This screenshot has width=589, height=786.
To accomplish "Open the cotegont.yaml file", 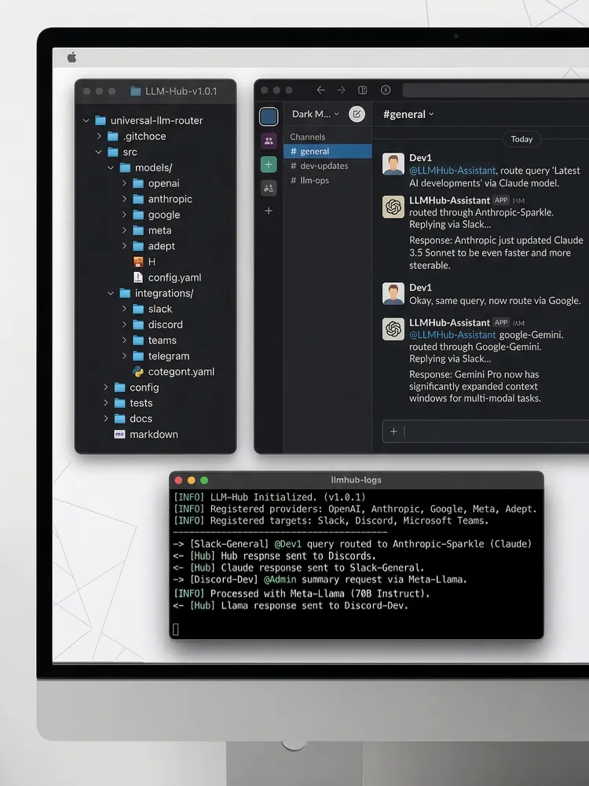I will [x=174, y=372].
